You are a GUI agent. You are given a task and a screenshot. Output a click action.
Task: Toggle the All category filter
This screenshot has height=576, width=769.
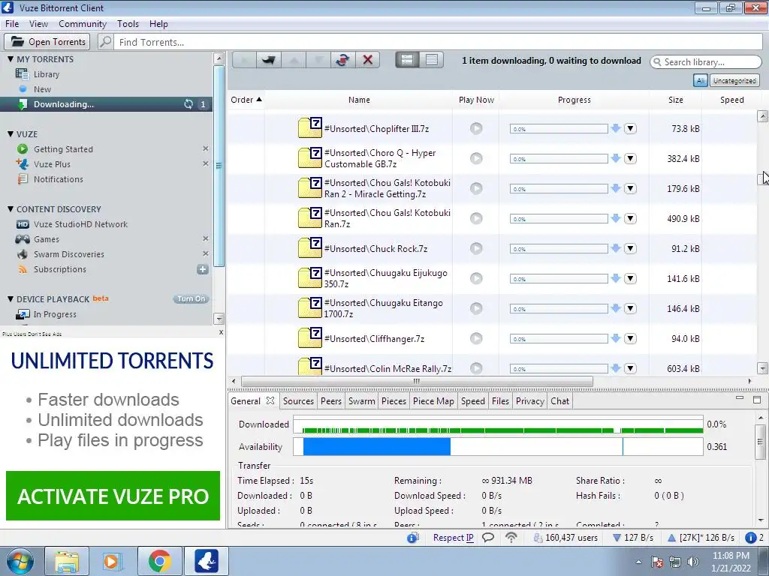701,81
